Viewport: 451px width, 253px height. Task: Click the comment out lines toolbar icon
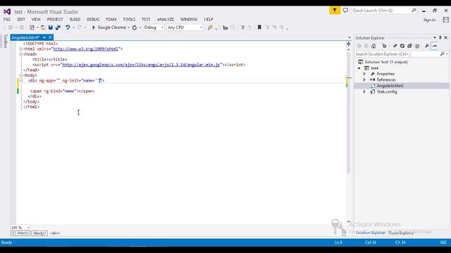click(x=242, y=27)
